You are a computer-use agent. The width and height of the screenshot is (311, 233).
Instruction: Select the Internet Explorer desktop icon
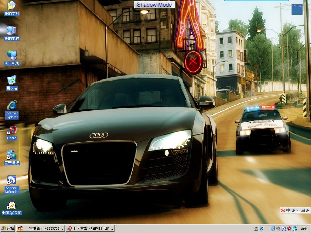pos(12,110)
